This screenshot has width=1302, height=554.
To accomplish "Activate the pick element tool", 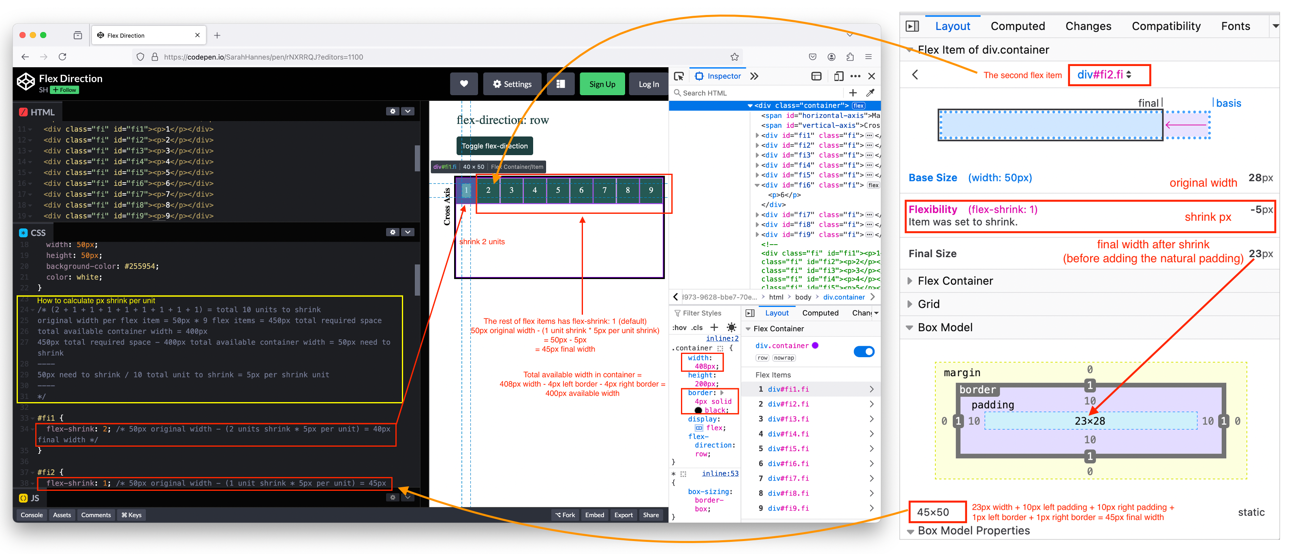I will (679, 76).
